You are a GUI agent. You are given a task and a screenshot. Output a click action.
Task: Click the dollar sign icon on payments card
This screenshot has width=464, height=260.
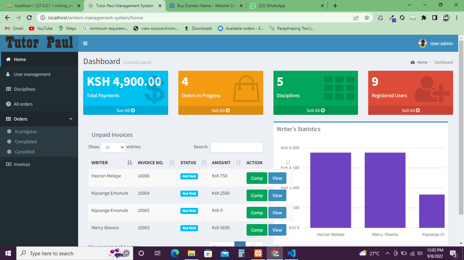point(155,89)
